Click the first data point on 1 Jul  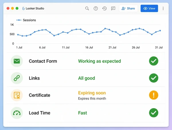18,35
